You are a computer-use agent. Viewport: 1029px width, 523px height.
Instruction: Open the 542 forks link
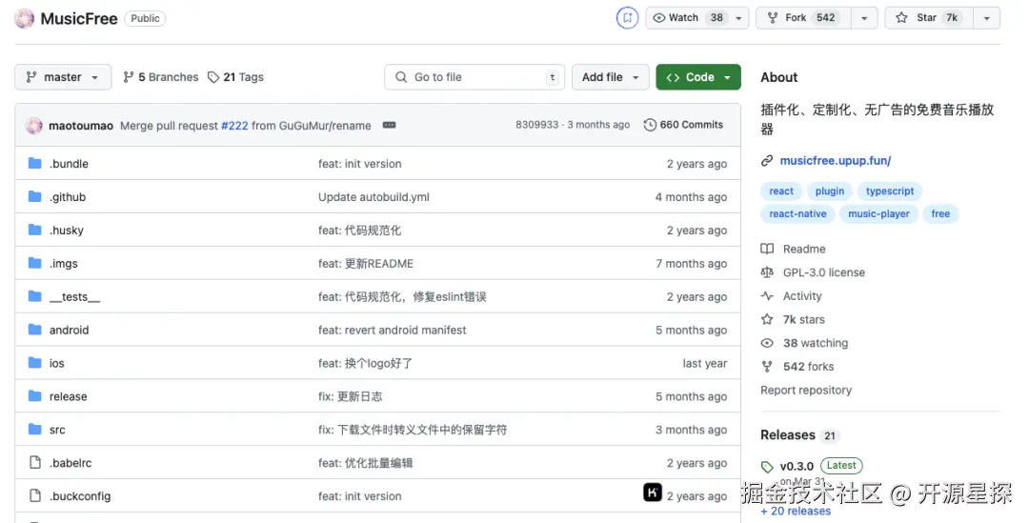(x=809, y=367)
